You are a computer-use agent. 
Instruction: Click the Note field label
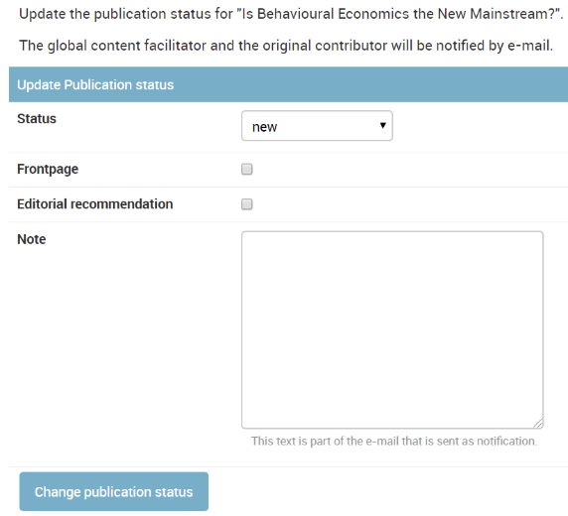point(32,239)
